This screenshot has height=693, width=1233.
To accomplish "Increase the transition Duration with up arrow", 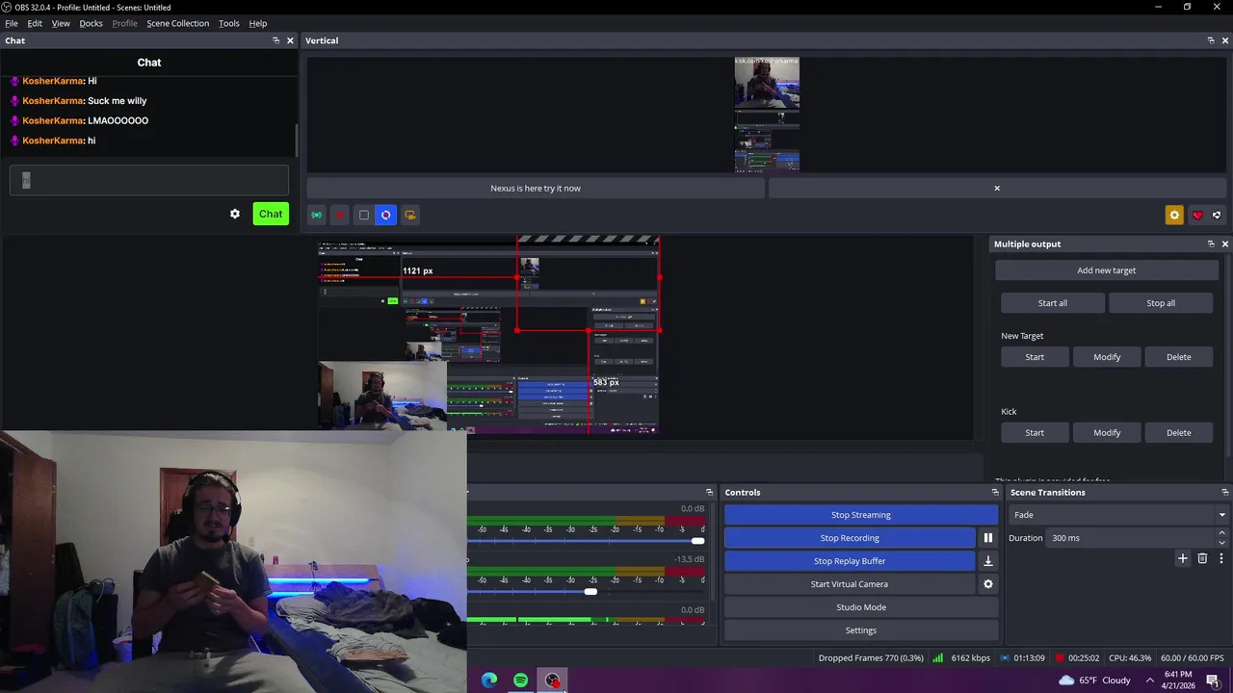I will click(1222, 533).
